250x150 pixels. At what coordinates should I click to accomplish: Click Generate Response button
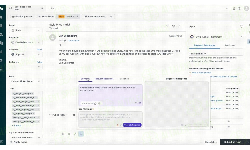(x=132, y=125)
